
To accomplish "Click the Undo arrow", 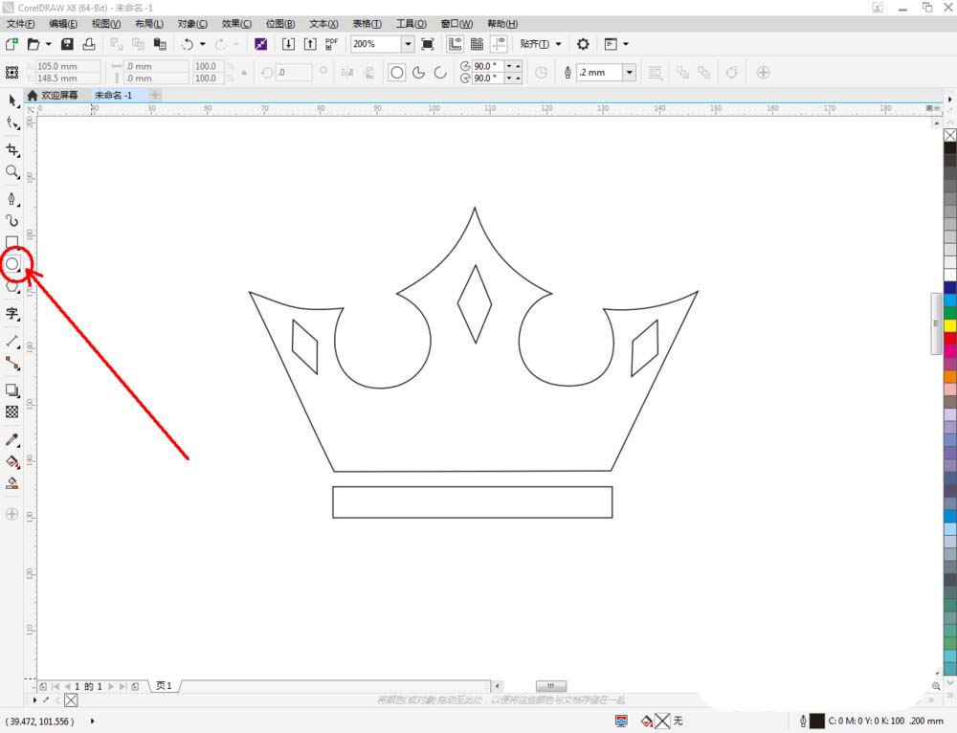I will (x=188, y=44).
